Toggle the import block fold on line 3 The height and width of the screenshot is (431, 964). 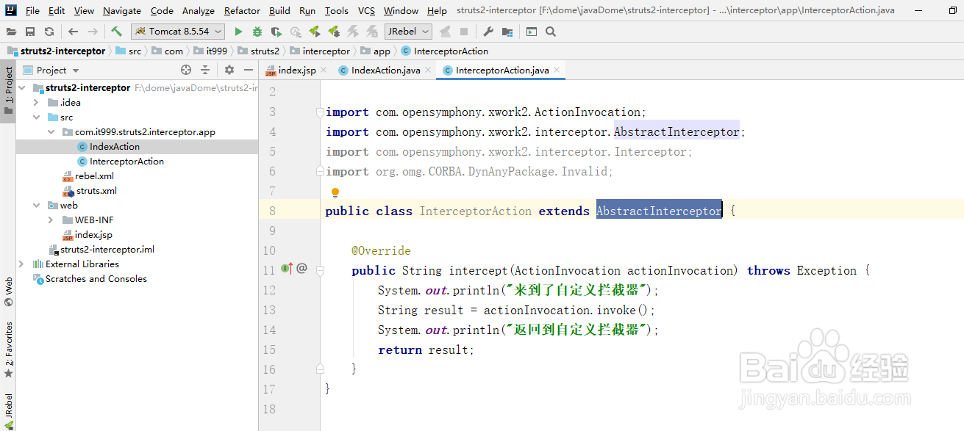[320, 112]
